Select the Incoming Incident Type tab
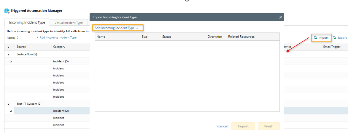The height and width of the screenshot is (133, 348). coord(27,22)
